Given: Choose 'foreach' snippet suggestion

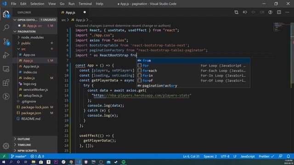Looking at the screenshot, I should [x=193, y=71].
